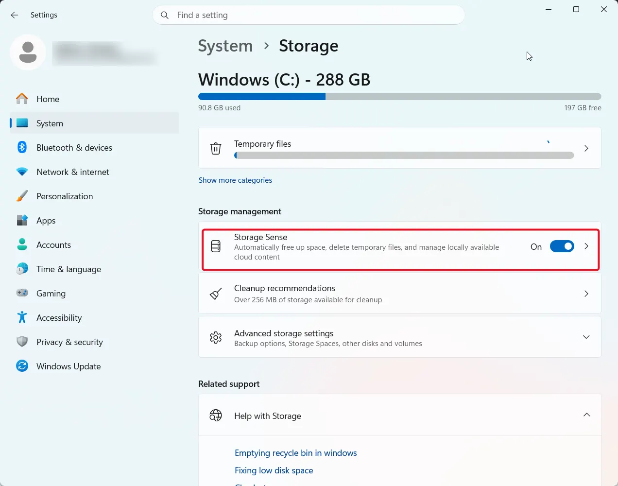This screenshot has width=618, height=486.
Task: Click the '197 GB free' text
Action: [583, 108]
